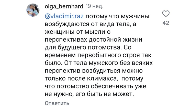Click the word обеспечивать in the comment
The image size is (179, 112).
112,86
